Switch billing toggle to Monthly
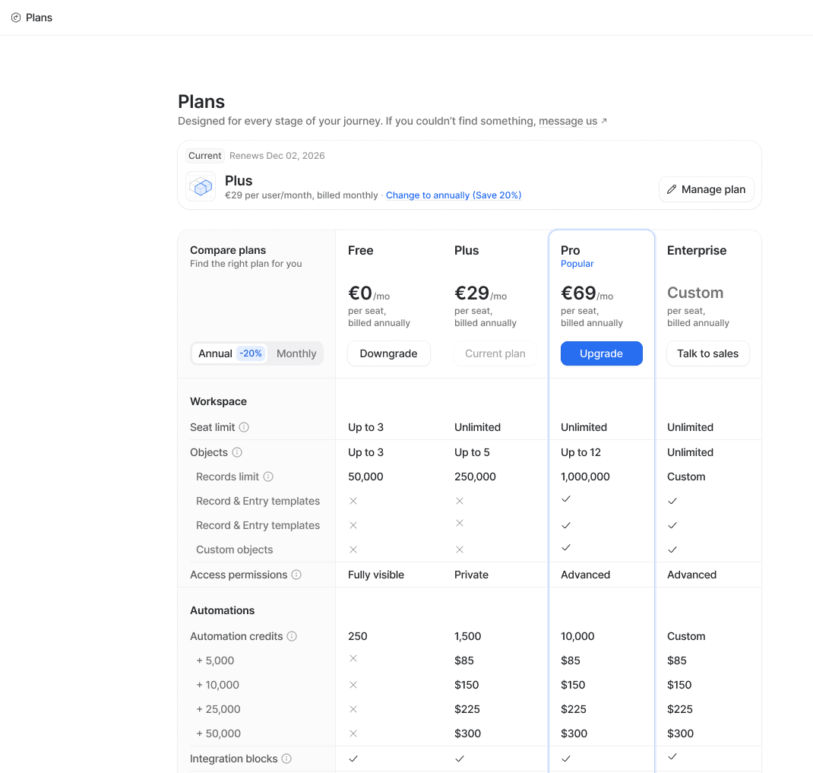Viewport: 813px width, 773px height. (x=296, y=353)
